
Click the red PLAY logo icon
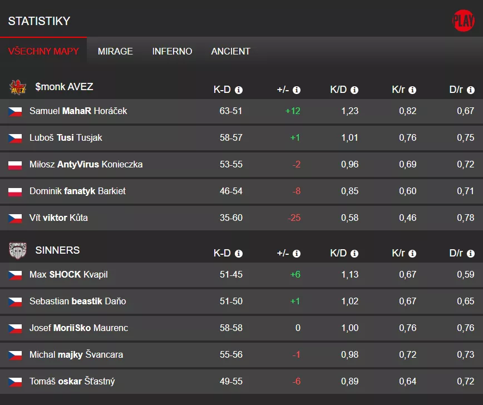coord(463,21)
